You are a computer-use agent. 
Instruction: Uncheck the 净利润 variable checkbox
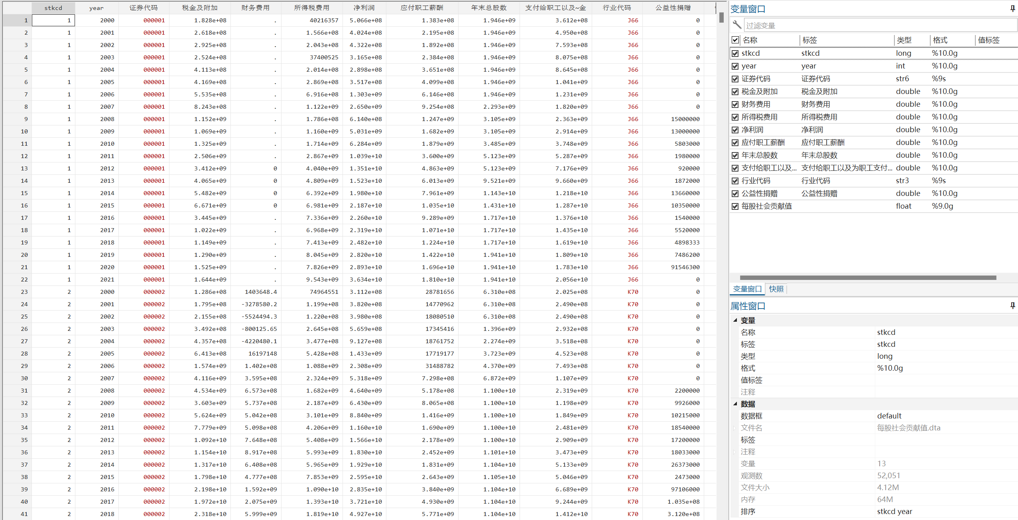pos(735,130)
